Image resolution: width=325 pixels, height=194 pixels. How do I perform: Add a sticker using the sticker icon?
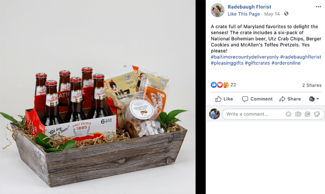[x=317, y=114]
